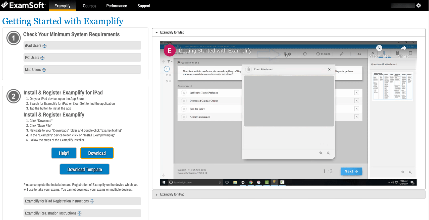The width and height of the screenshot is (429, 220).
Task: Click the Download button
Action: coord(97,153)
